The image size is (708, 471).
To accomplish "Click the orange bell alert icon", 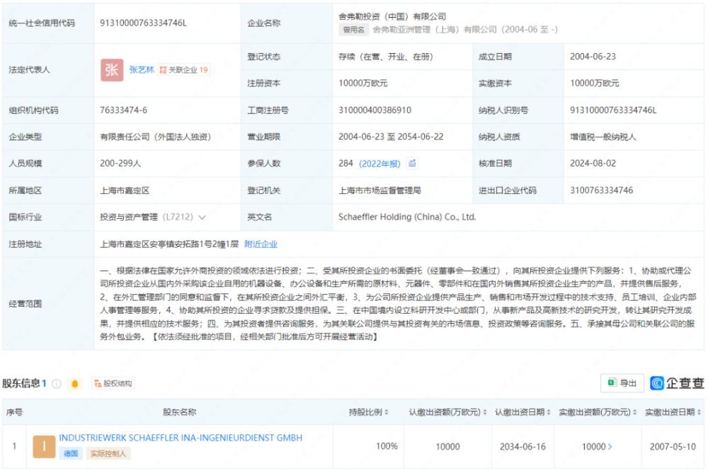I will click(75, 384).
